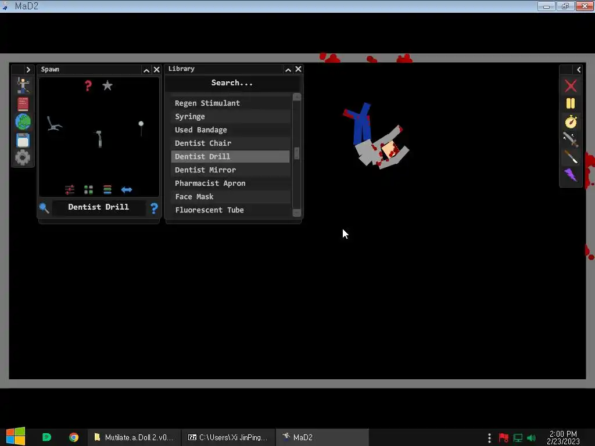Image resolution: width=595 pixels, height=446 pixels.
Task: Click the green chat app taskbar icon
Action: point(46,437)
